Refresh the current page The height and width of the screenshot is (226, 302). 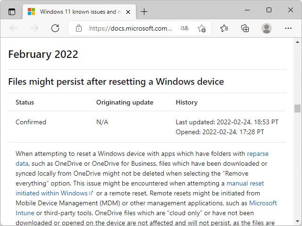click(x=55, y=28)
